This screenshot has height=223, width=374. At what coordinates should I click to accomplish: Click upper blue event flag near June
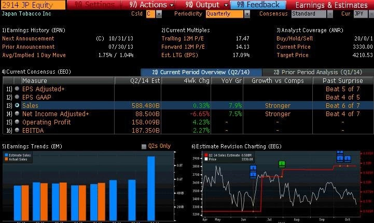pyautogui.click(x=253, y=168)
